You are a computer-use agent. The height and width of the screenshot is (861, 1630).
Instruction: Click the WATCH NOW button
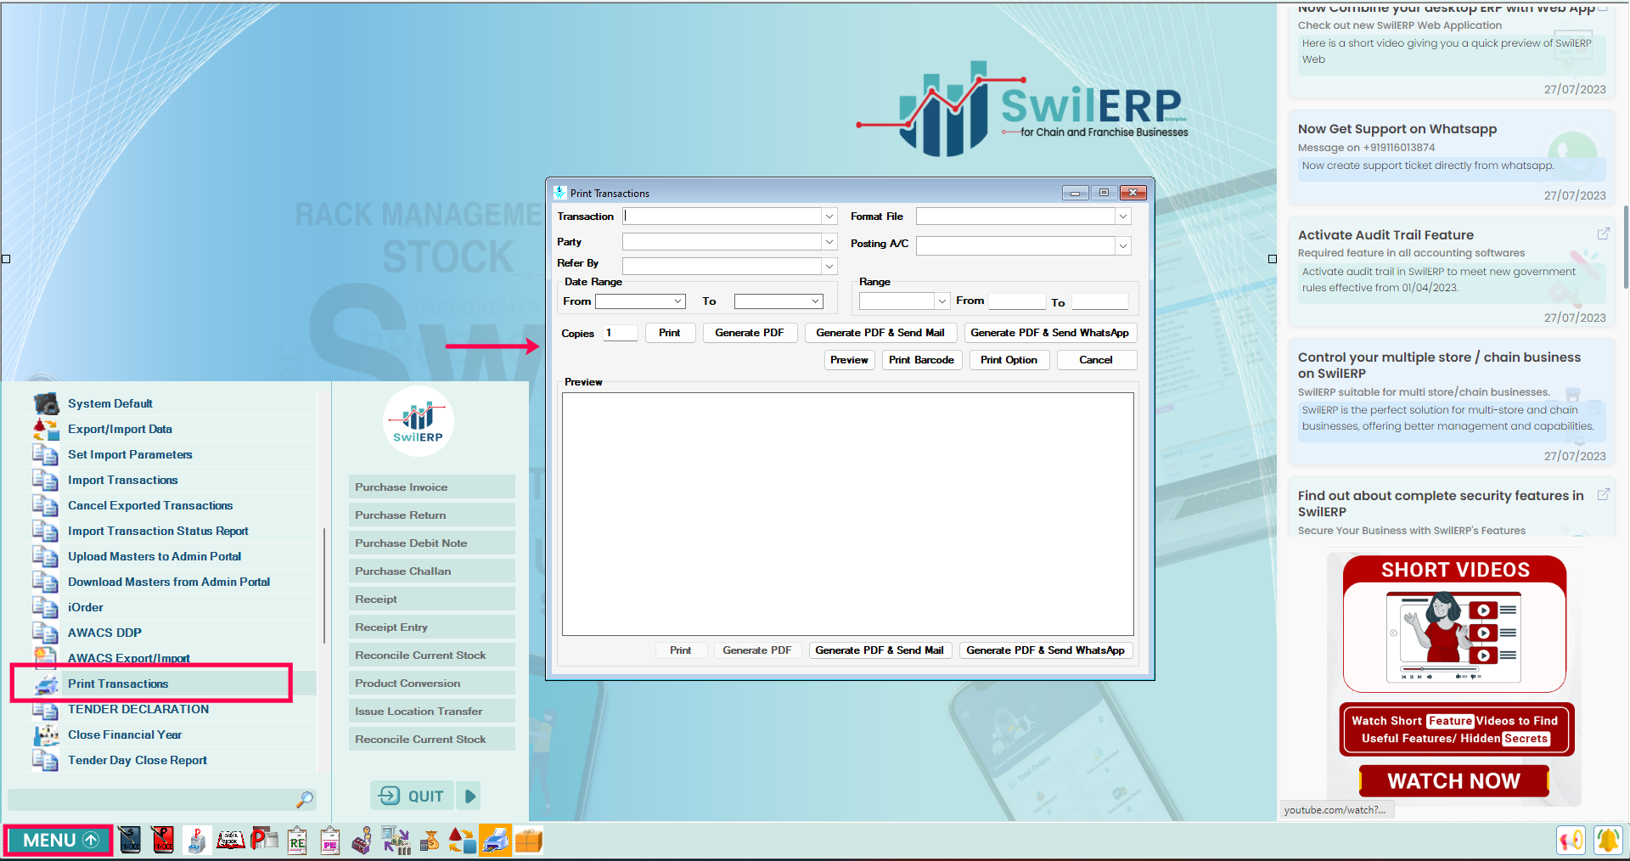[1454, 780]
